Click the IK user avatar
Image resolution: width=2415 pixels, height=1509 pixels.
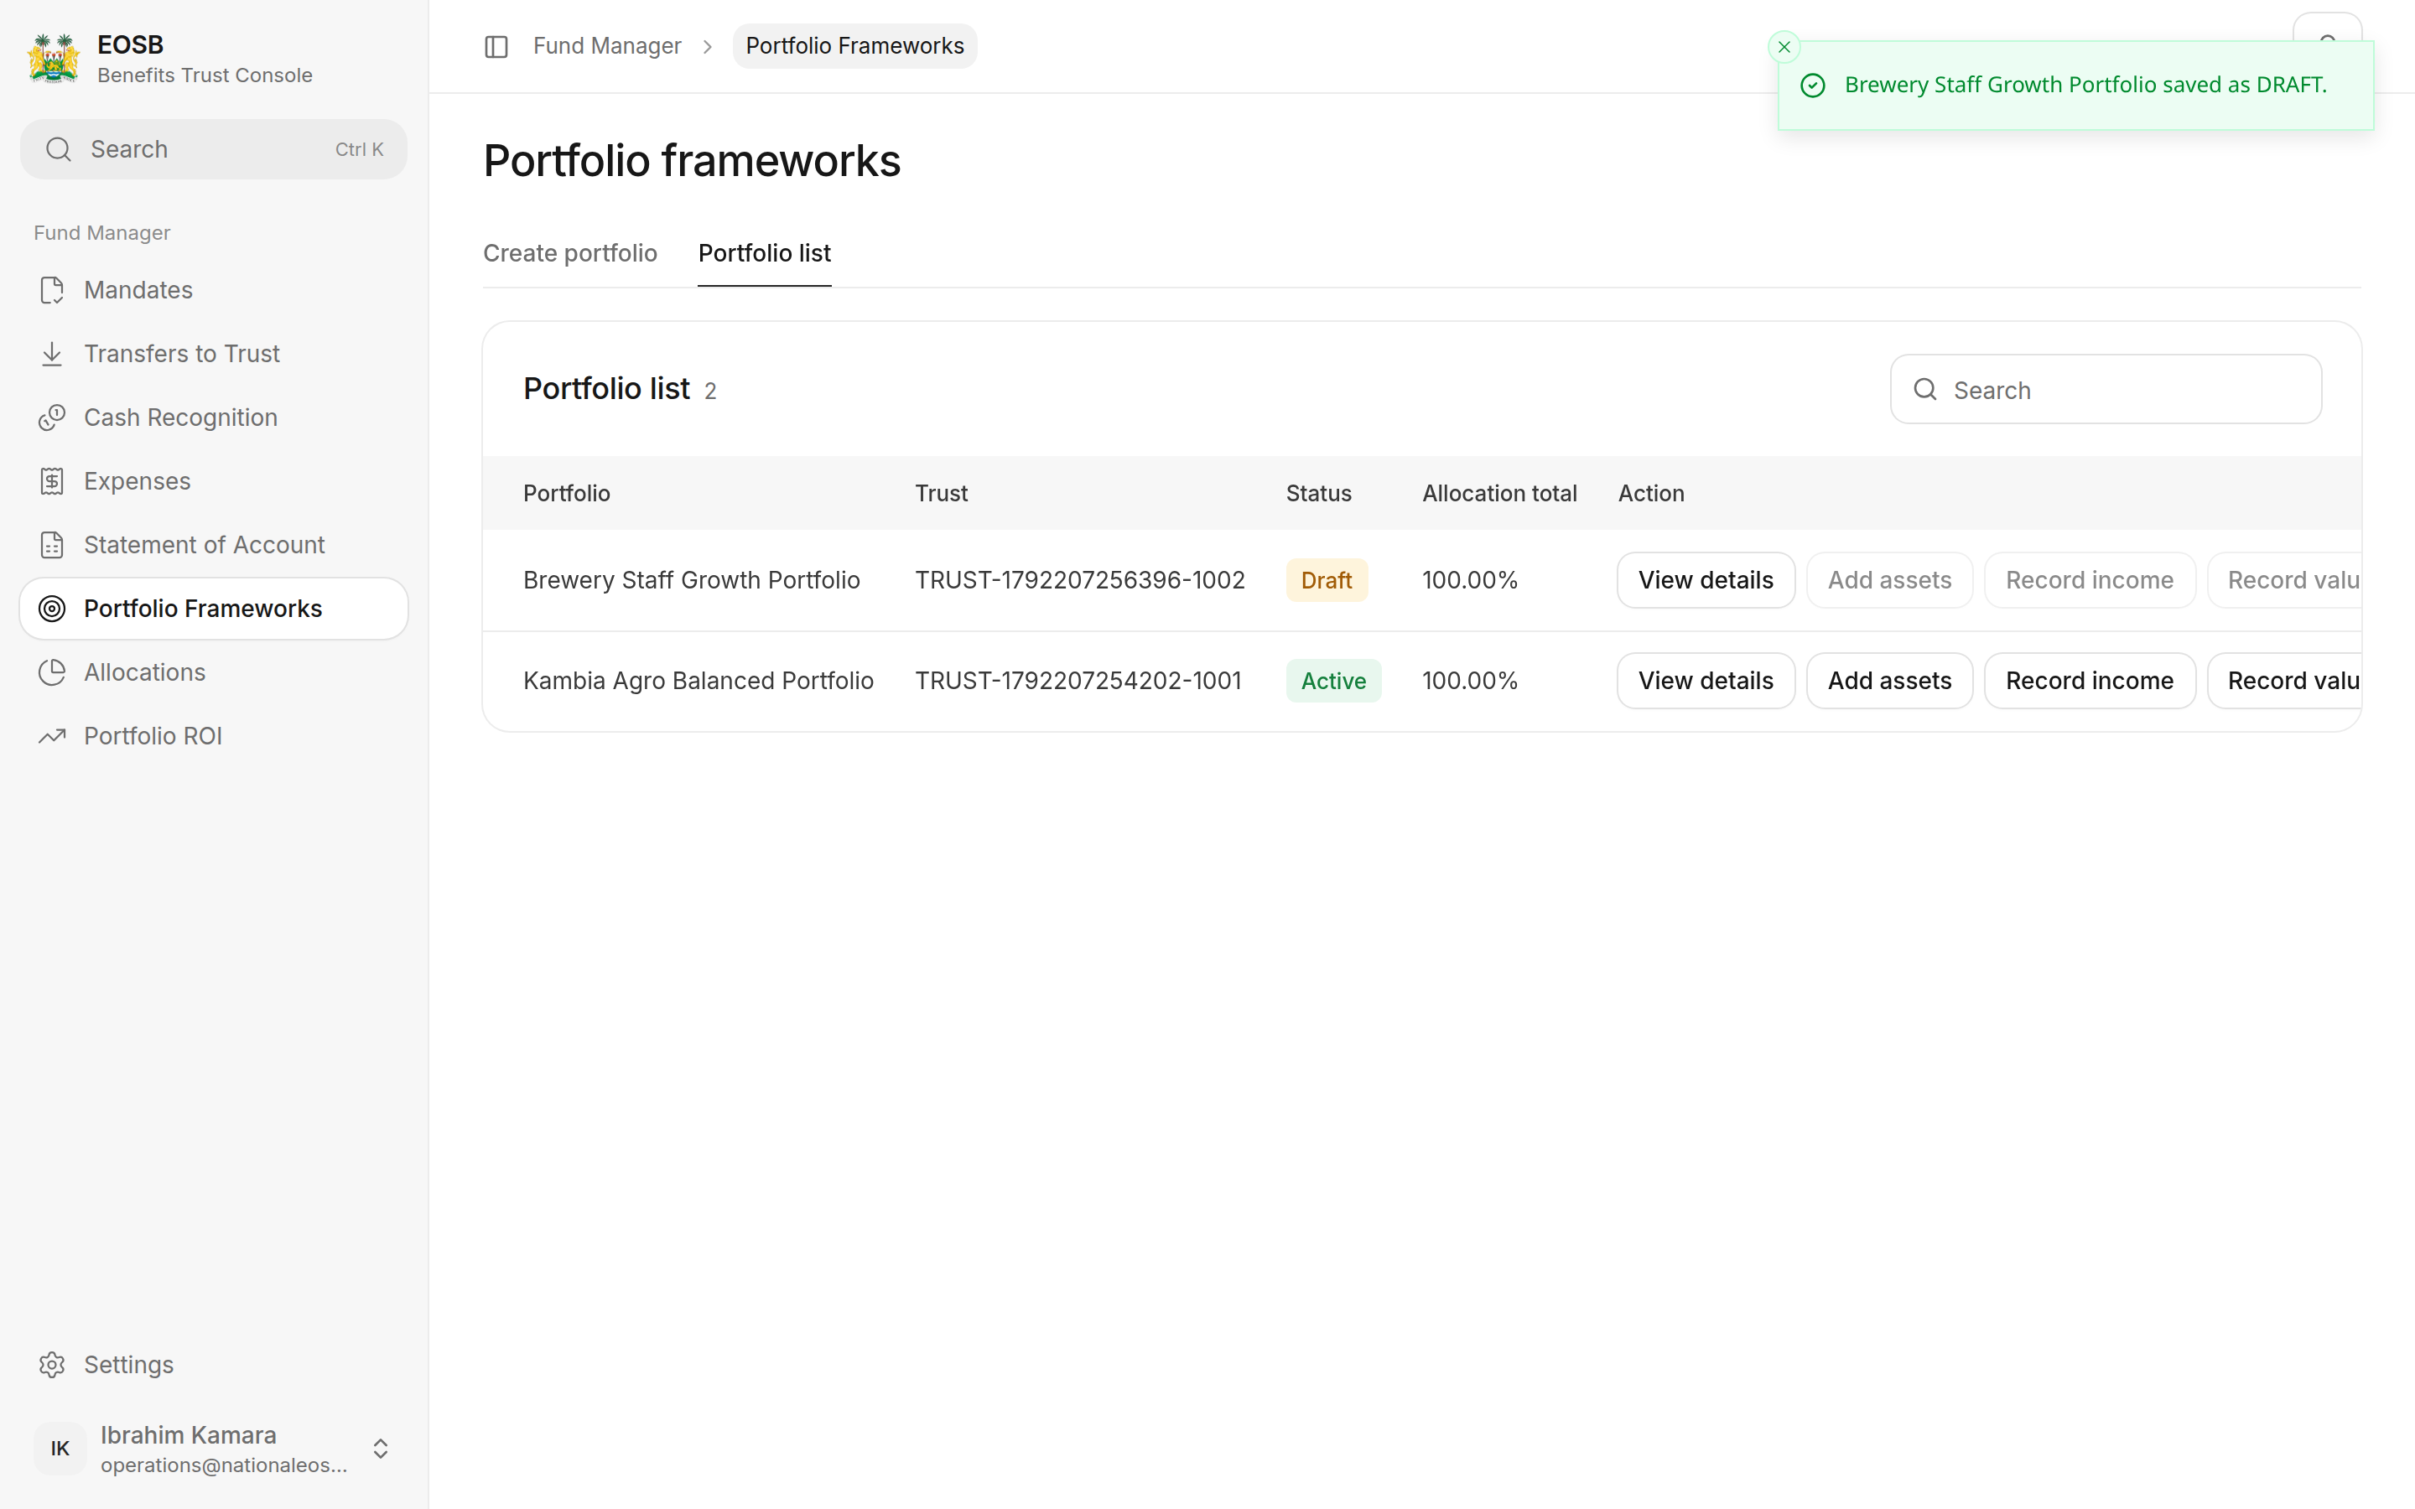click(60, 1448)
